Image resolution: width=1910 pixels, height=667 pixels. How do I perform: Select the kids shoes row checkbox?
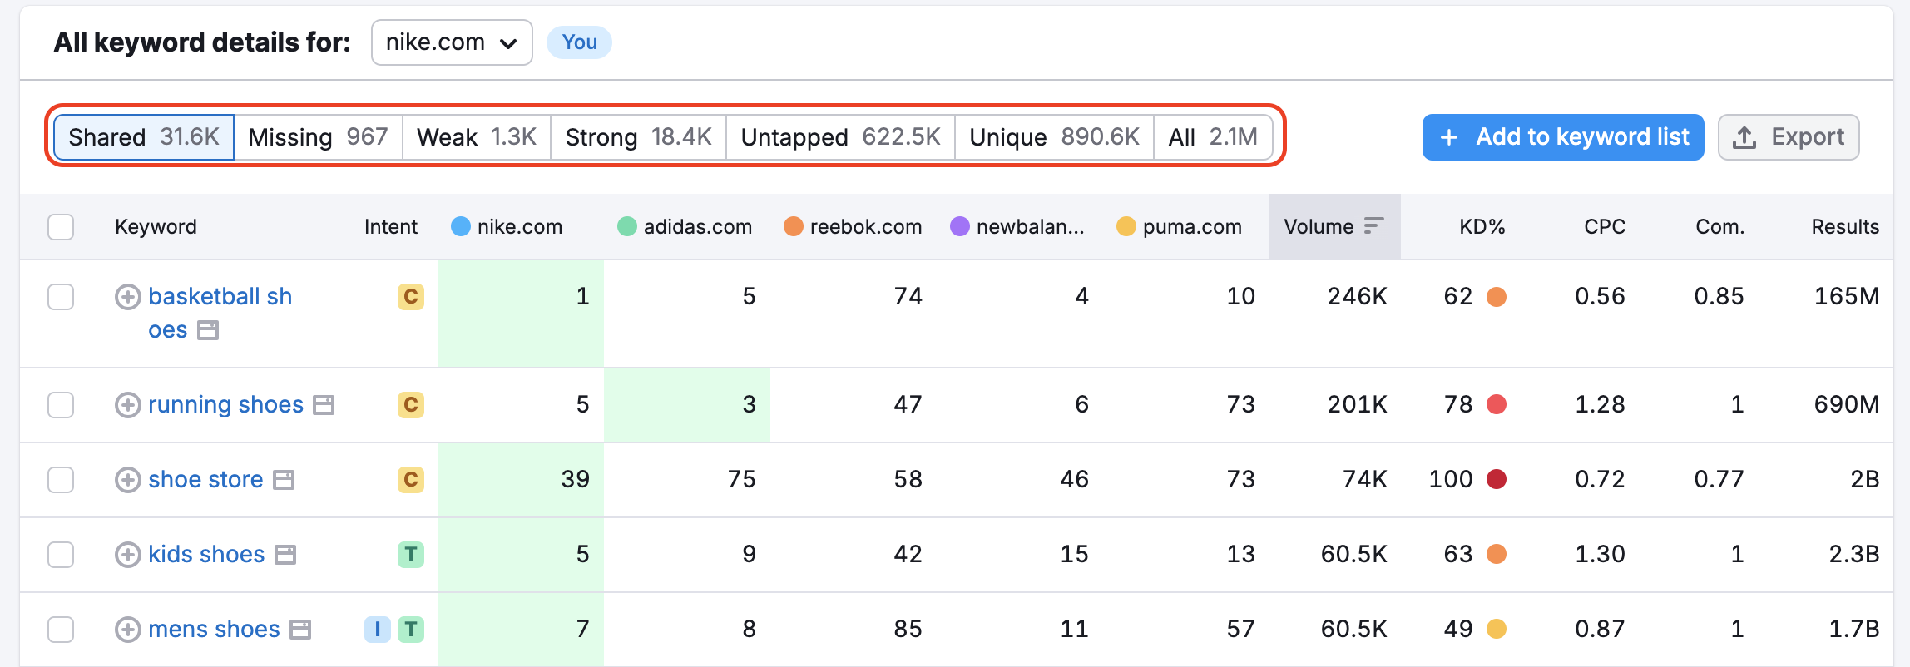click(x=61, y=555)
